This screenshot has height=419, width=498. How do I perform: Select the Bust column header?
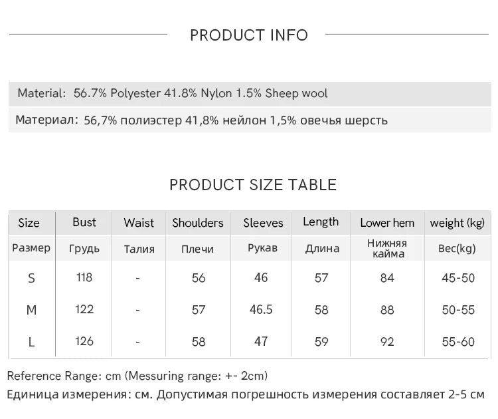(x=84, y=222)
